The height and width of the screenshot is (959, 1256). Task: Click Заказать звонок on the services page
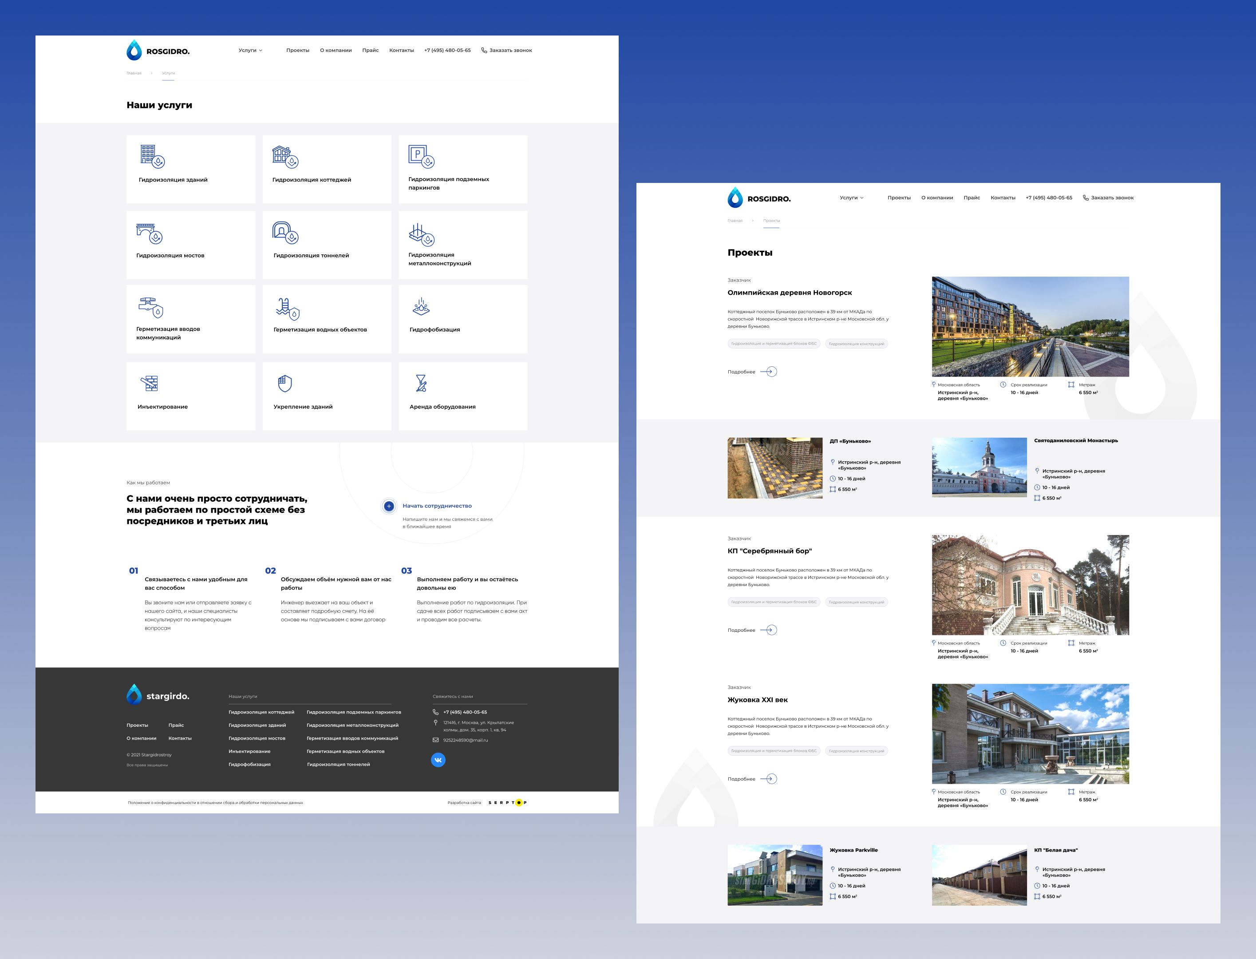click(x=507, y=50)
